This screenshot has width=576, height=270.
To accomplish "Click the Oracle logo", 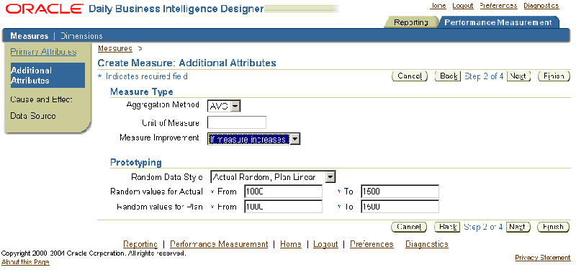I will tap(45, 9).
